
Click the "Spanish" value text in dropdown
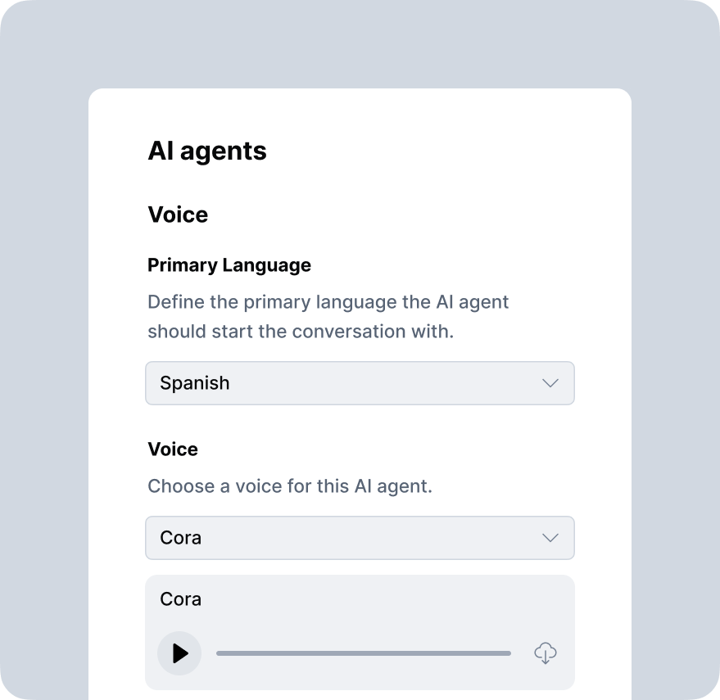pyautogui.click(x=195, y=383)
